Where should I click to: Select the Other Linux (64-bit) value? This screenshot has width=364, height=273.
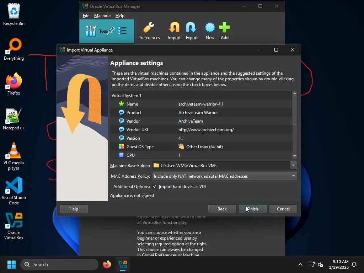[x=204, y=147]
